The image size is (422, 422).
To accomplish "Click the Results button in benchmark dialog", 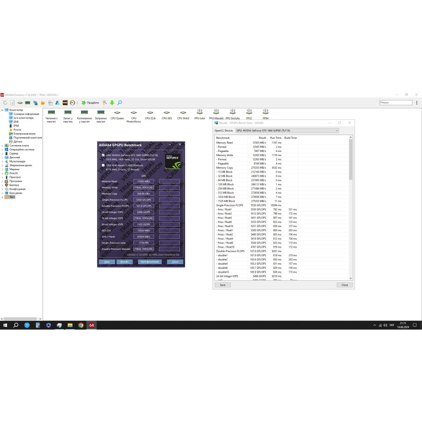I will pos(124,262).
